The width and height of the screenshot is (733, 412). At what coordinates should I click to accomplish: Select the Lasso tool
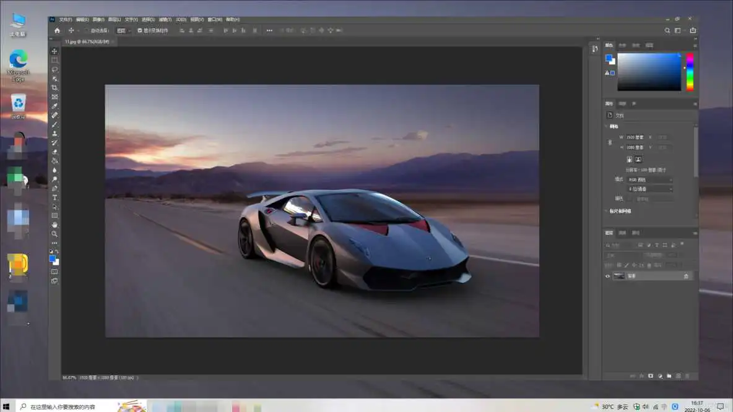(x=54, y=69)
